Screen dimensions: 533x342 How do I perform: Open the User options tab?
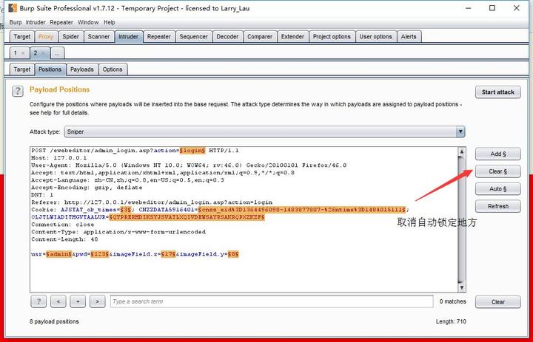point(375,37)
